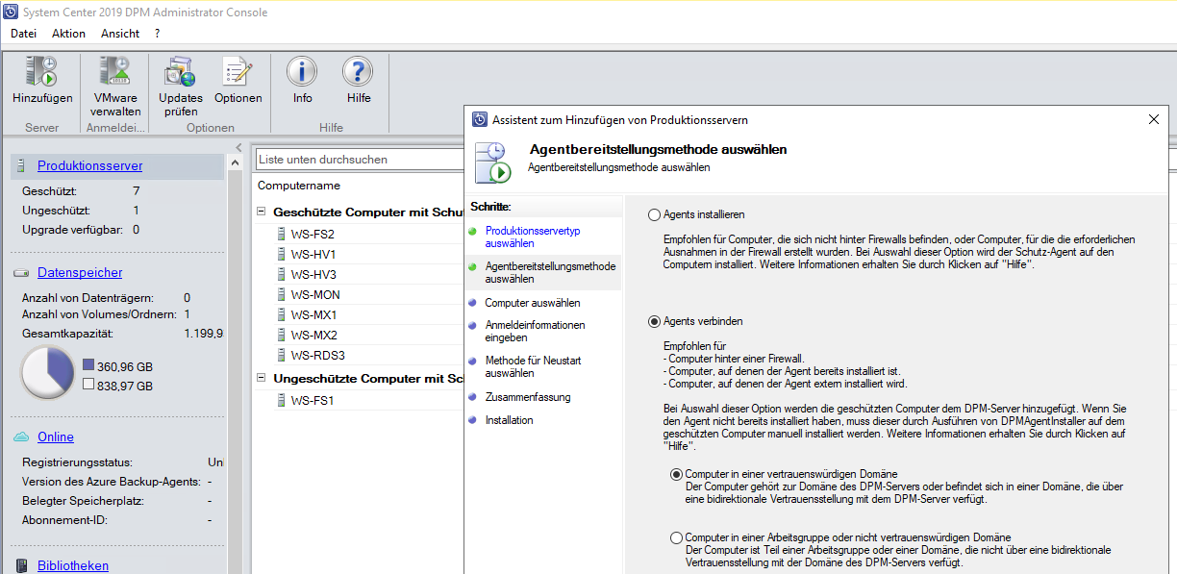Open the Online link

[55, 437]
